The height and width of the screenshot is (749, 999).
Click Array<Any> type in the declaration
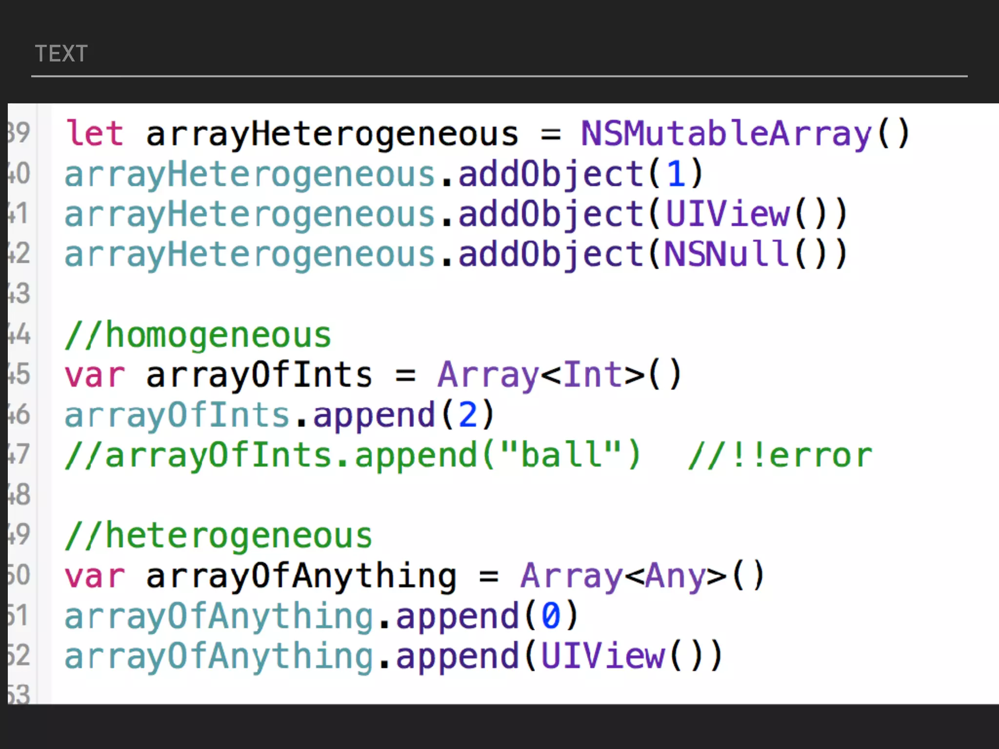623,576
